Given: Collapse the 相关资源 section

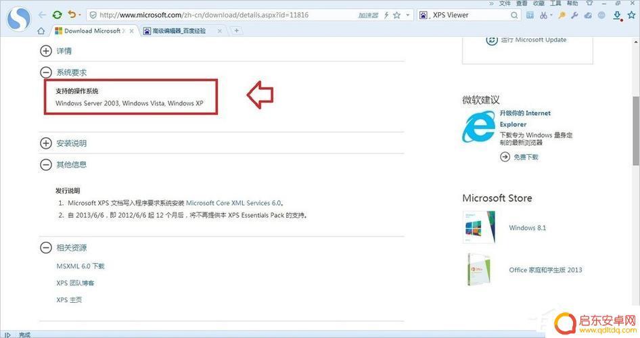Looking at the screenshot, I should pos(46,247).
